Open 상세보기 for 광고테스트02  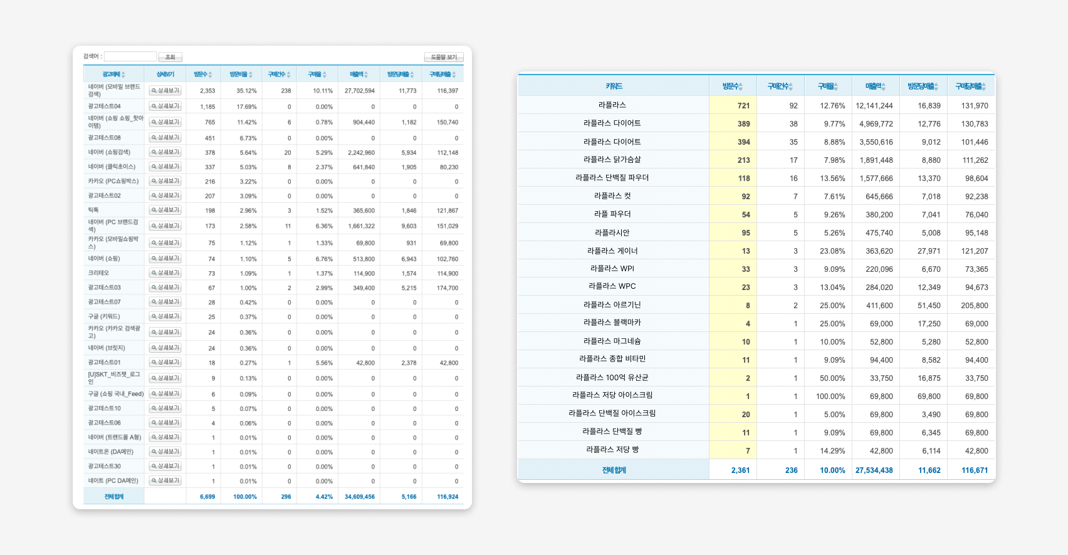[x=165, y=195]
